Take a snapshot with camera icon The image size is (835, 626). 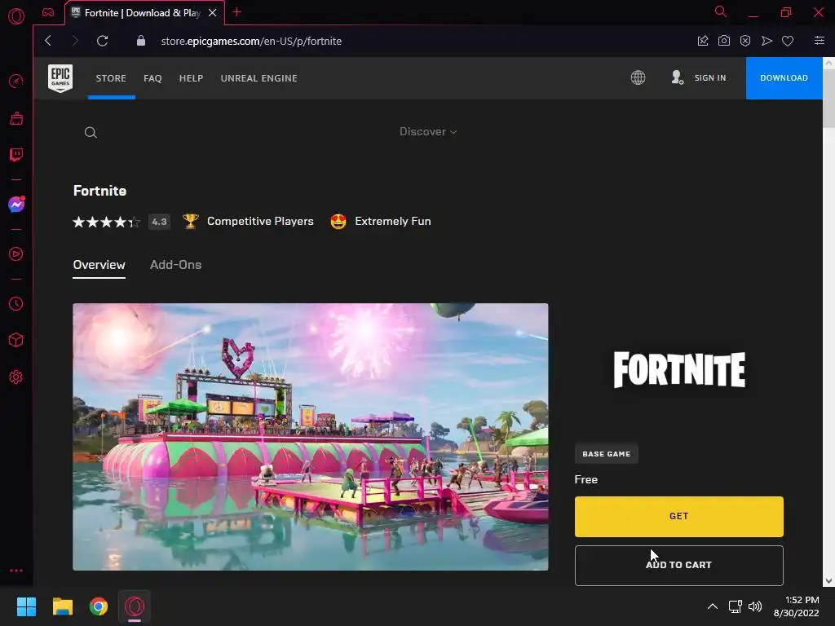click(724, 41)
